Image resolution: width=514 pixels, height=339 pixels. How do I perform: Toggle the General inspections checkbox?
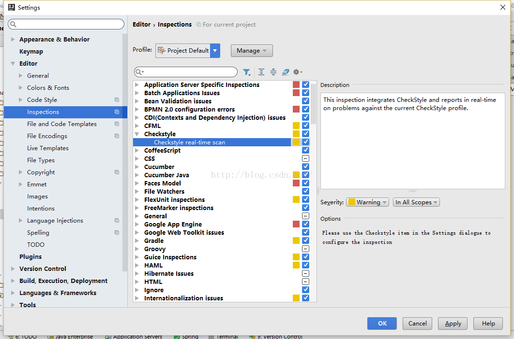coord(305,216)
